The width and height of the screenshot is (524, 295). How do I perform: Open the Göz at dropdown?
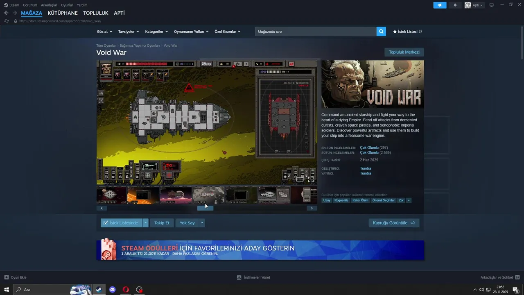pos(105,32)
